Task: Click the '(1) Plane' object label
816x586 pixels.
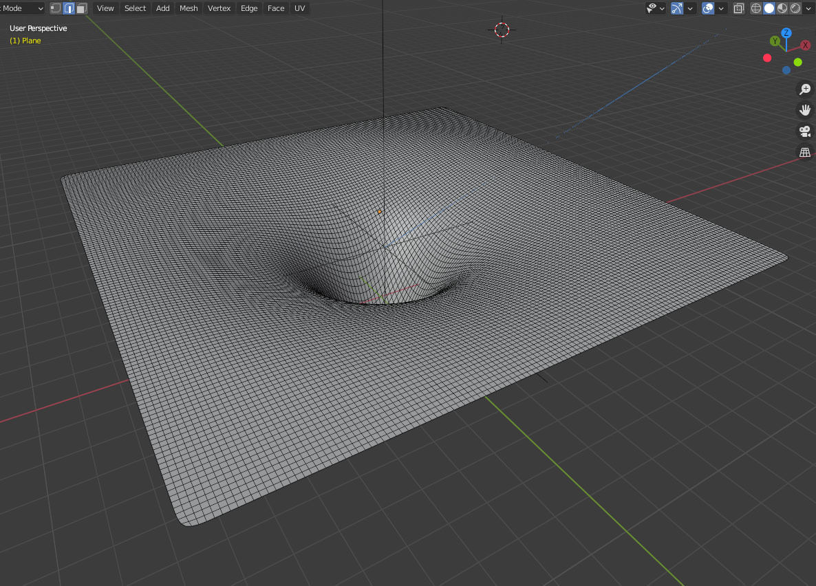Action: tap(25, 41)
